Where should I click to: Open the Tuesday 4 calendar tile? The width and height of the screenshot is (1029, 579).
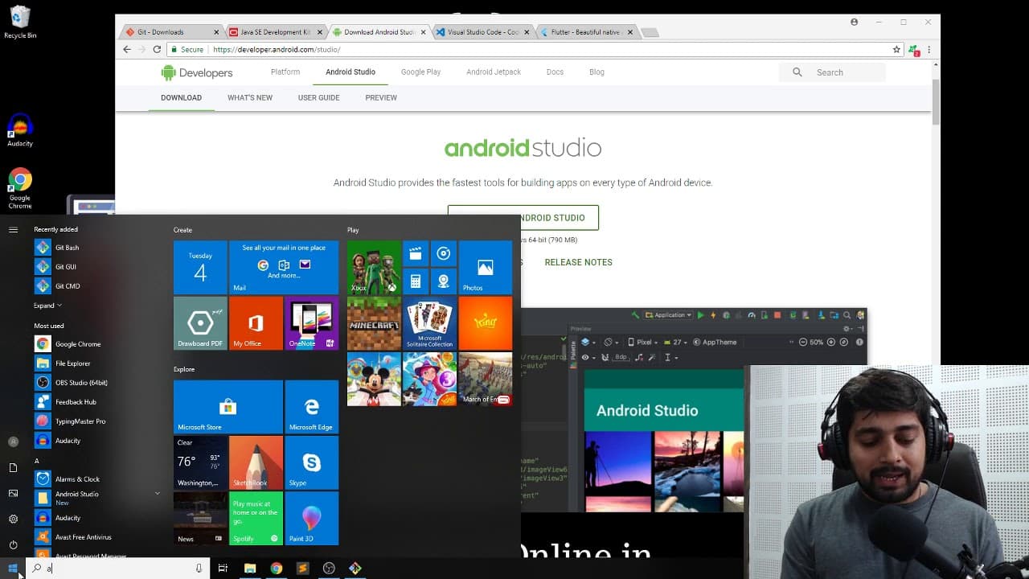coord(200,268)
